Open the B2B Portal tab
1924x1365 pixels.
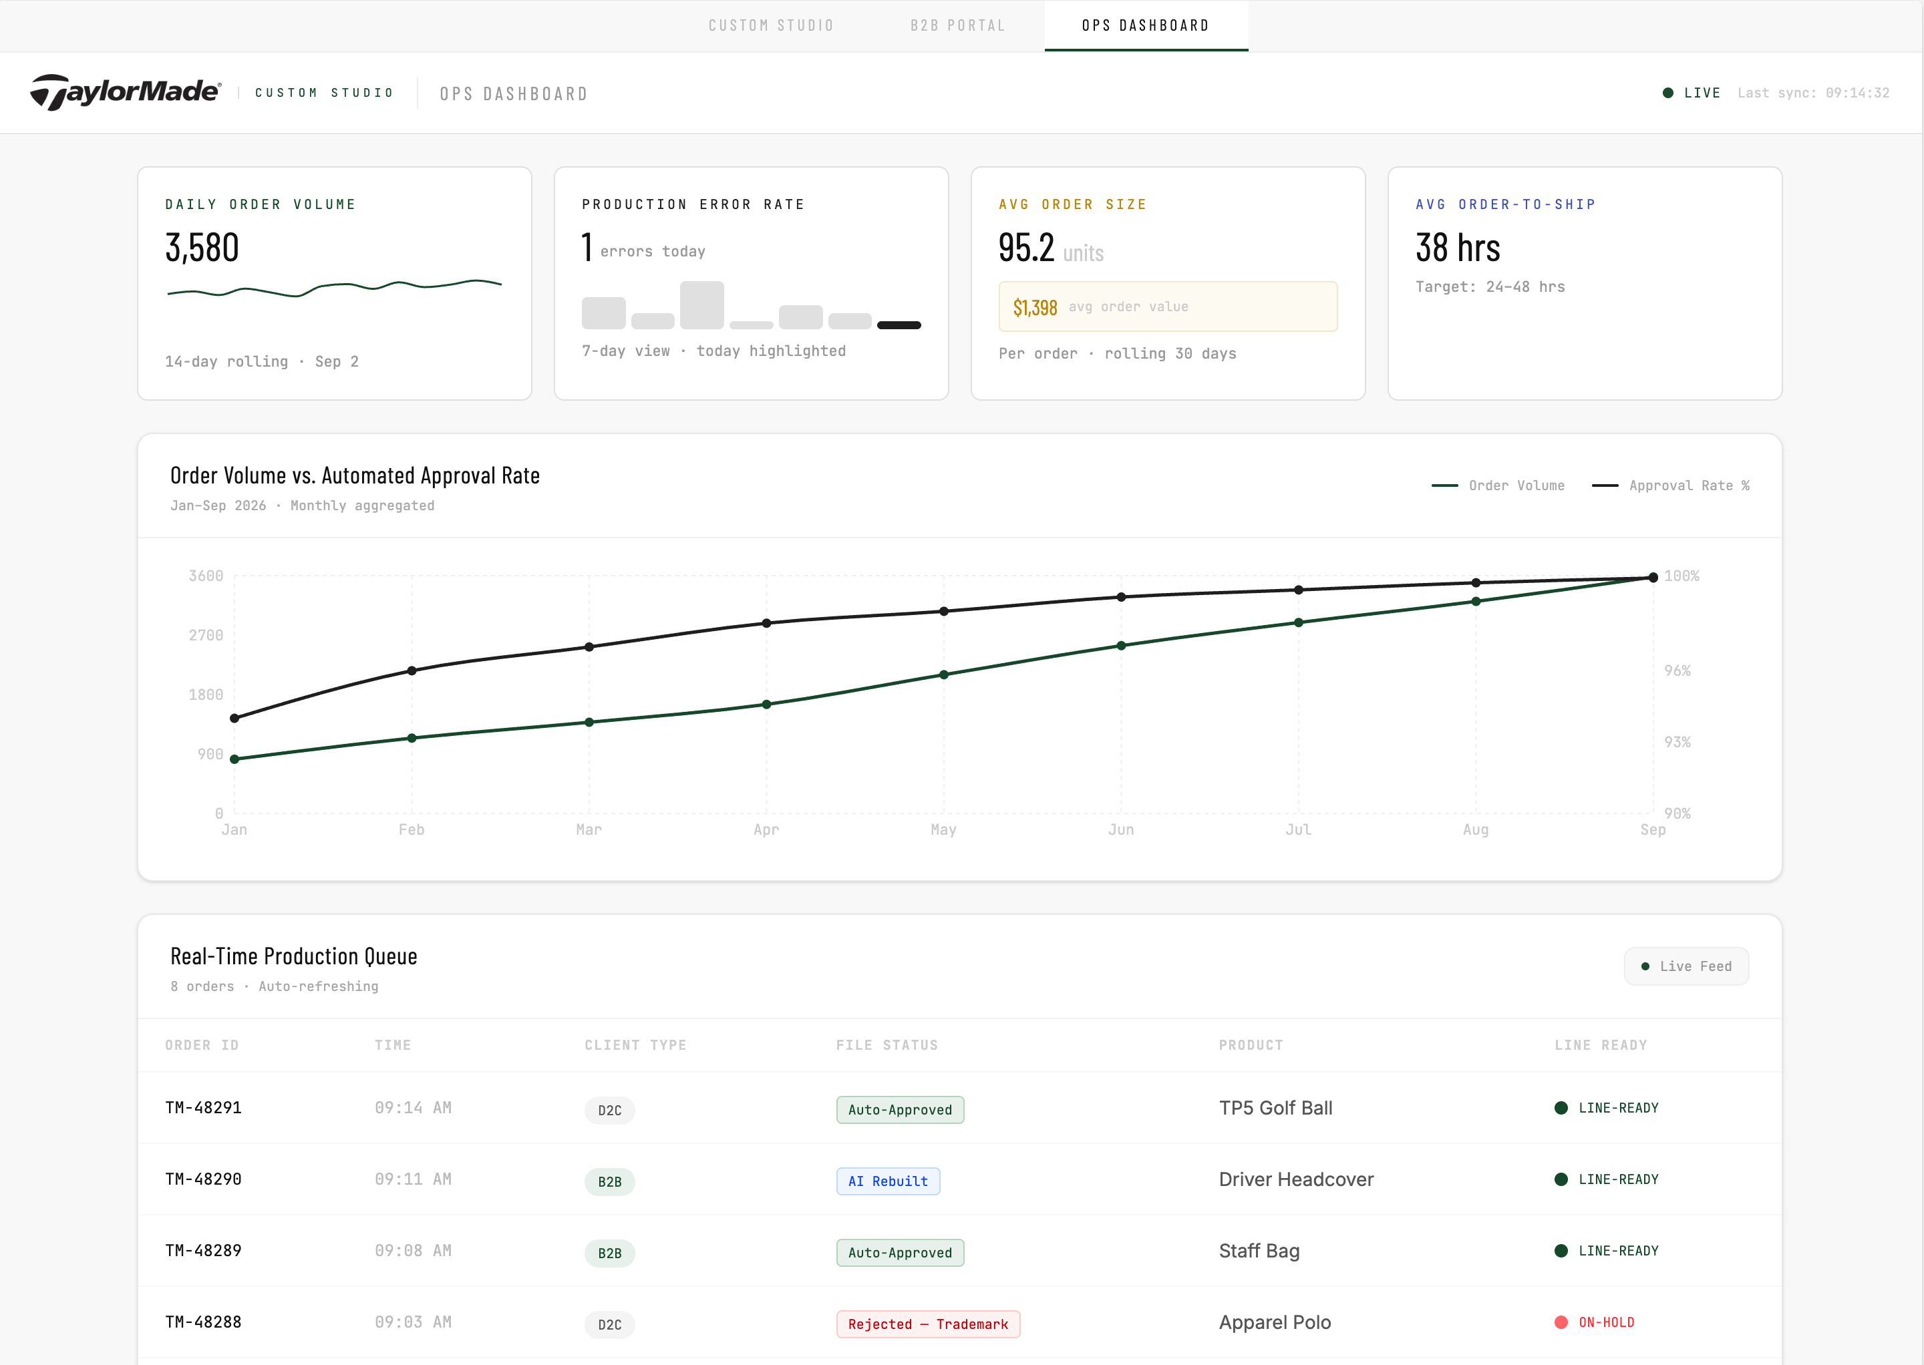(958, 25)
